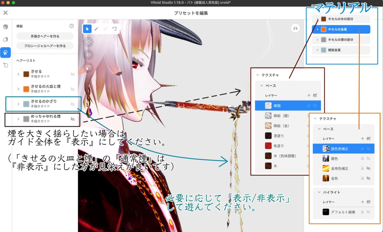383x232 pixels.
Task: Select the control point editing tool in the toolbar
Action: (114, 29)
